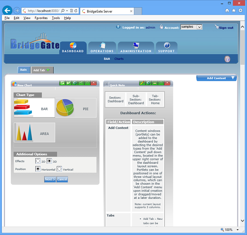Open the Support section

(166, 48)
